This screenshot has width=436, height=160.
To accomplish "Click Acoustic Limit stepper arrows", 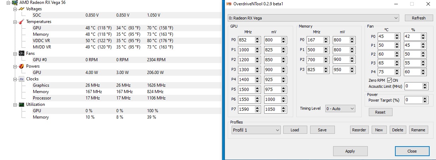I will [425, 86].
